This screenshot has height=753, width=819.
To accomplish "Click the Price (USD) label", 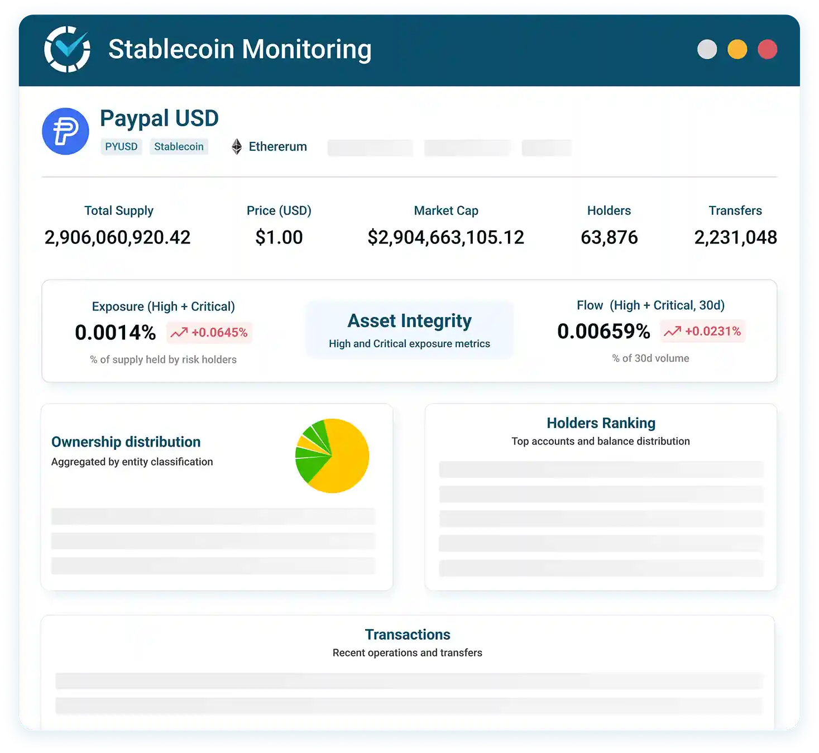I will (279, 211).
